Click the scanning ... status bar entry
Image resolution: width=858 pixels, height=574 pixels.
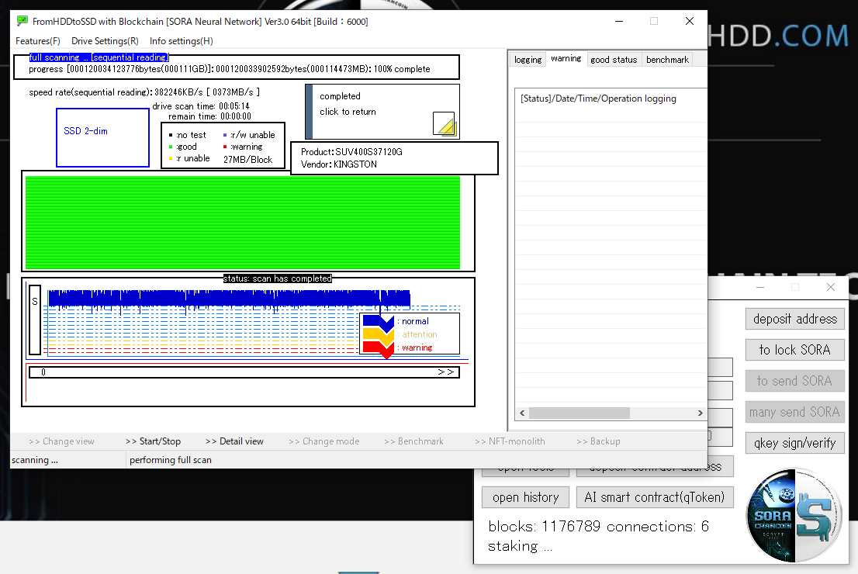[34, 460]
